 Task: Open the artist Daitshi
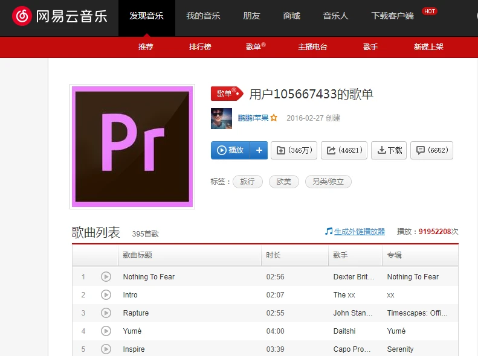(x=344, y=331)
